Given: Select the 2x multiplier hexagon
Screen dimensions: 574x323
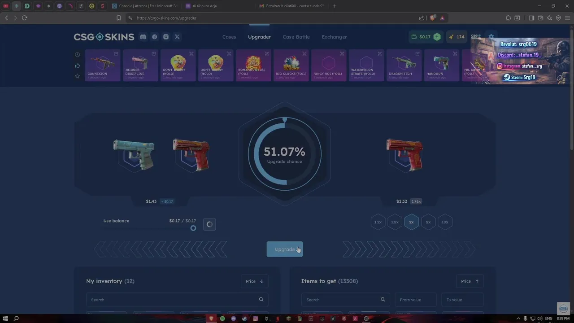Looking at the screenshot, I should 411,222.
